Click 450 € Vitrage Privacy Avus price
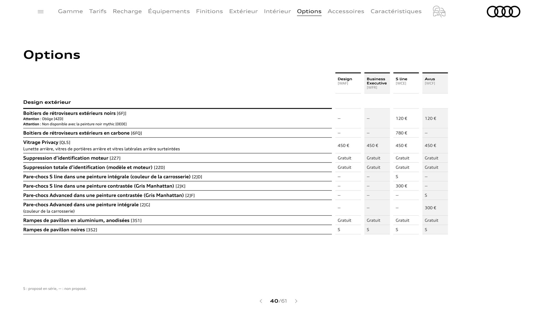The width and height of the screenshot is (557, 313). coord(430,146)
